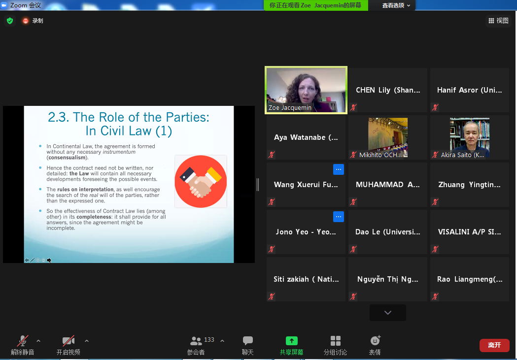Click the red recording indicator icon
The width and height of the screenshot is (517, 360).
[x=26, y=21]
